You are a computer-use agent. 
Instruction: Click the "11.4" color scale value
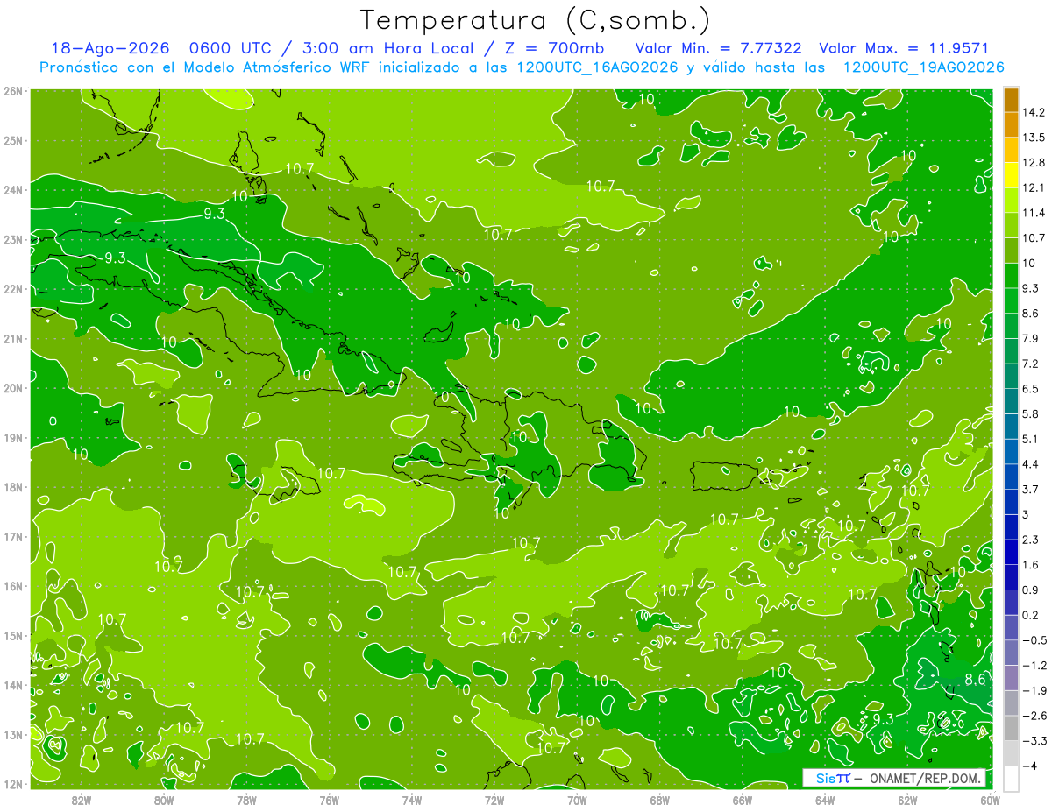coord(1034,213)
